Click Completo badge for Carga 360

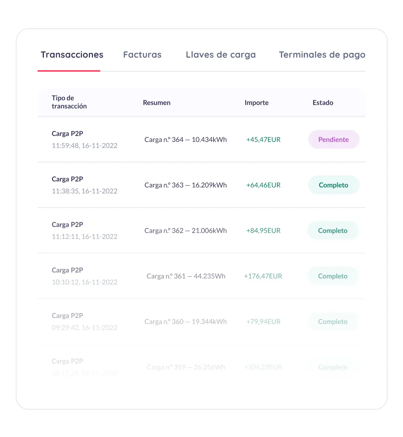[333, 322]
